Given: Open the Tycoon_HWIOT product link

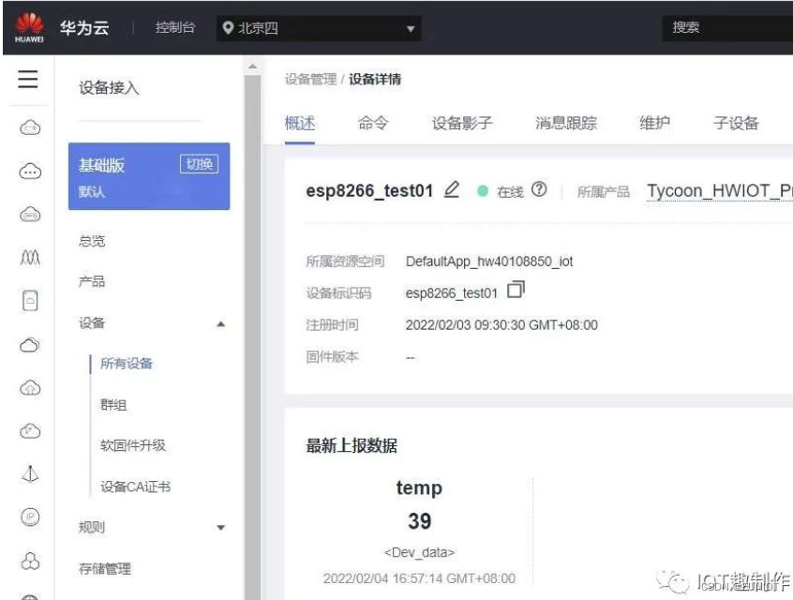Looking at the screenshot, I should coord(719,190).
